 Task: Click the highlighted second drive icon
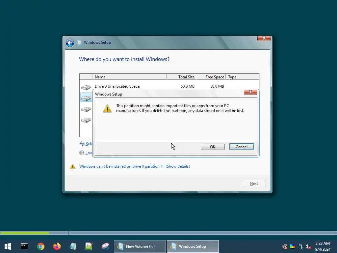pos(86,98)
